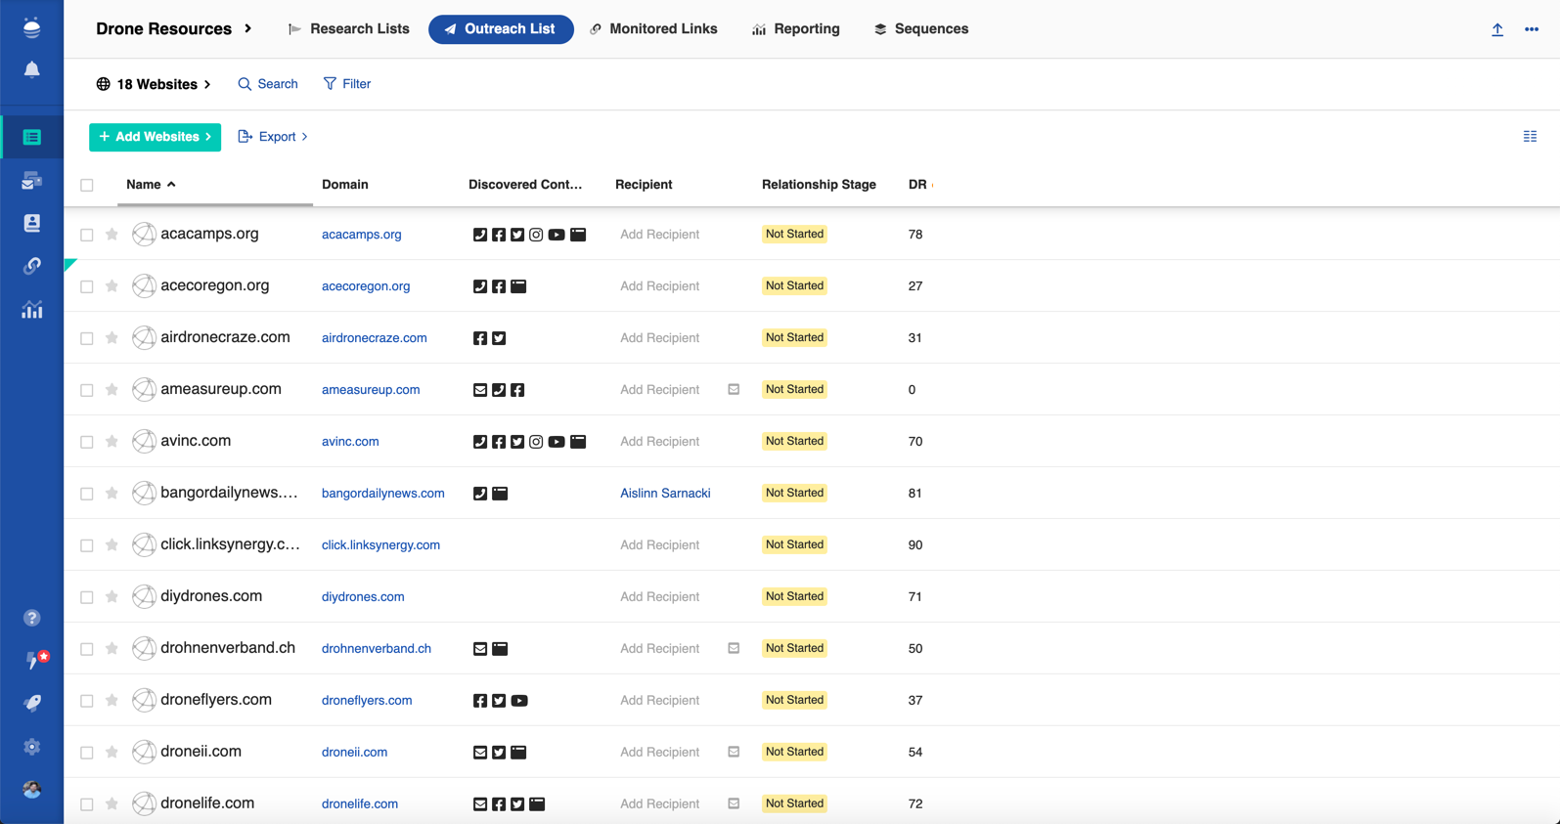Open the settings gear in sidebar
The image size is (1560, 824).
(x=31, y=747)
